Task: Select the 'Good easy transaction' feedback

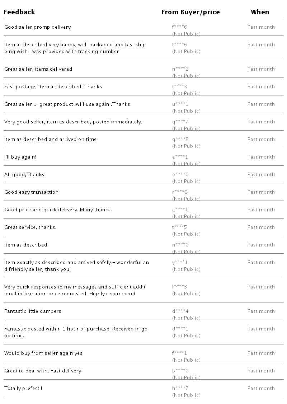Action: tap(32, 192)
